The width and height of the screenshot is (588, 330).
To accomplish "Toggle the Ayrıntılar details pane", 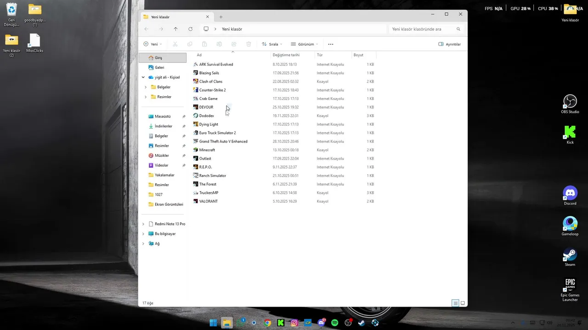I will click(450, 44).
